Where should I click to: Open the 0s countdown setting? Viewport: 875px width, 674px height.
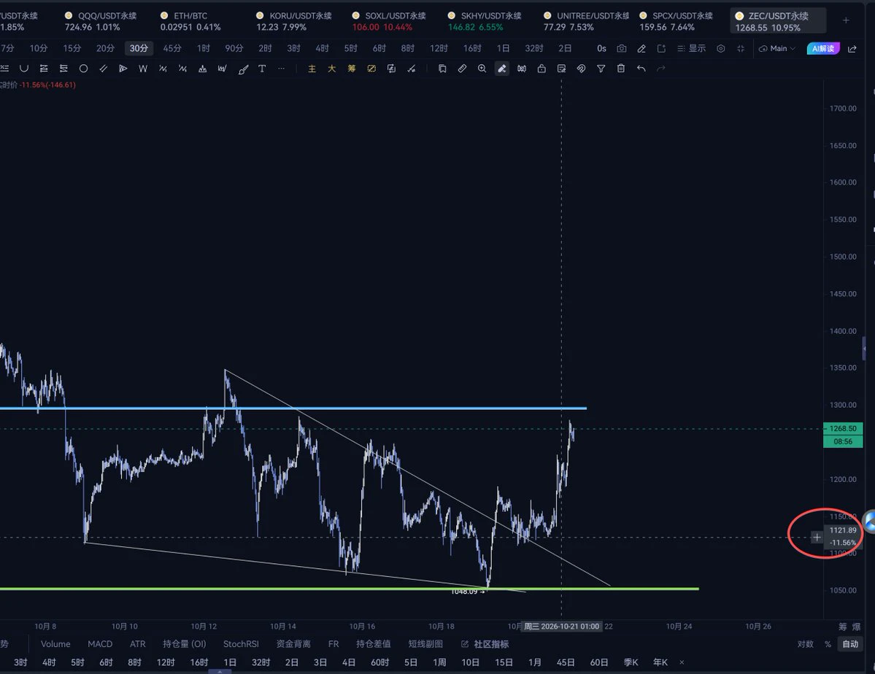601,49
